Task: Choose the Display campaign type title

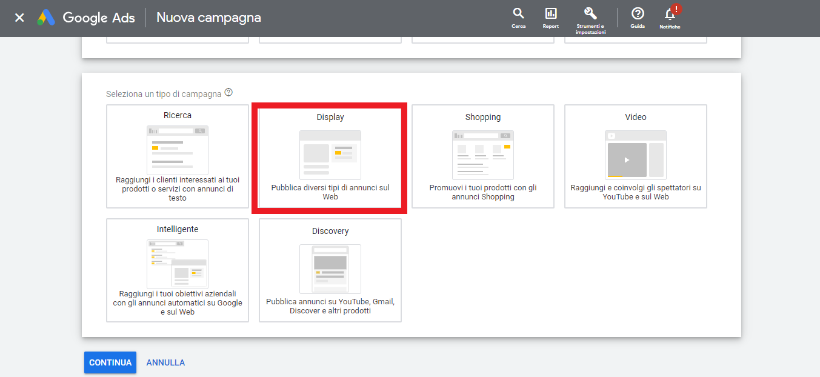Action: tap(330, 117)
